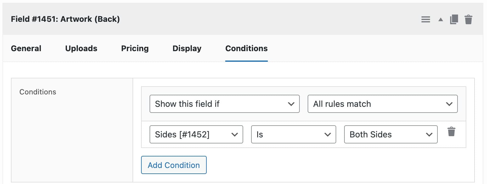Collapse the Artwork (Back) field panel

click(440, 19)
